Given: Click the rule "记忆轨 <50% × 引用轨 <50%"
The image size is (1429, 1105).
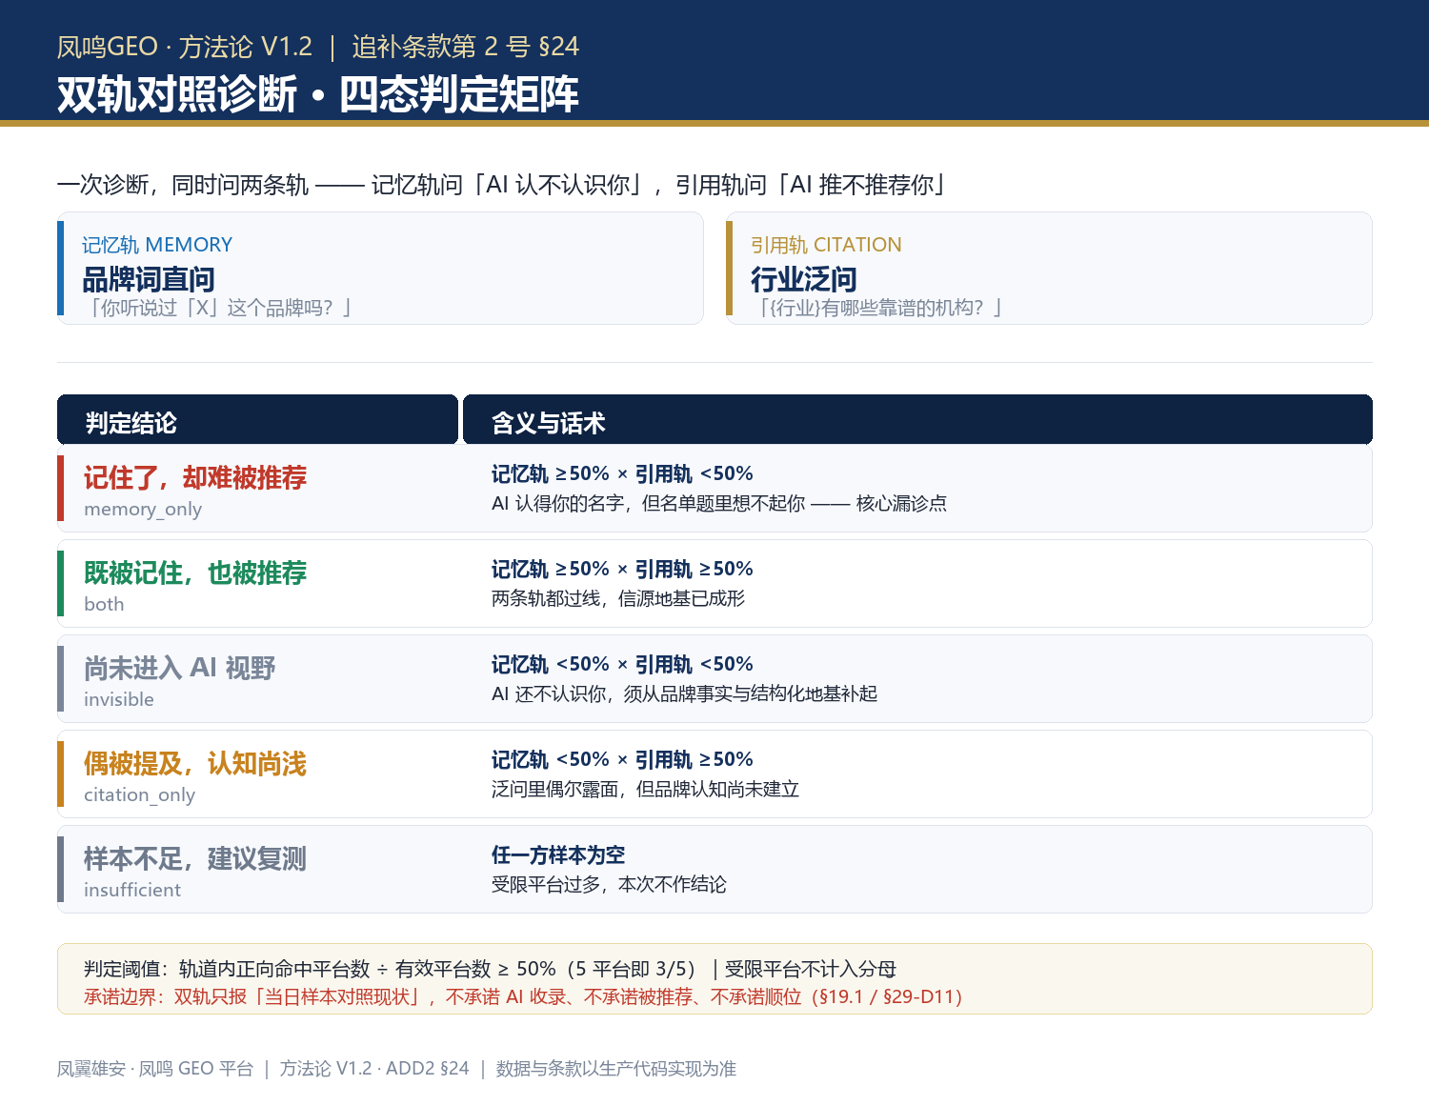Looking at the screenshot, I should coord(622,664).
